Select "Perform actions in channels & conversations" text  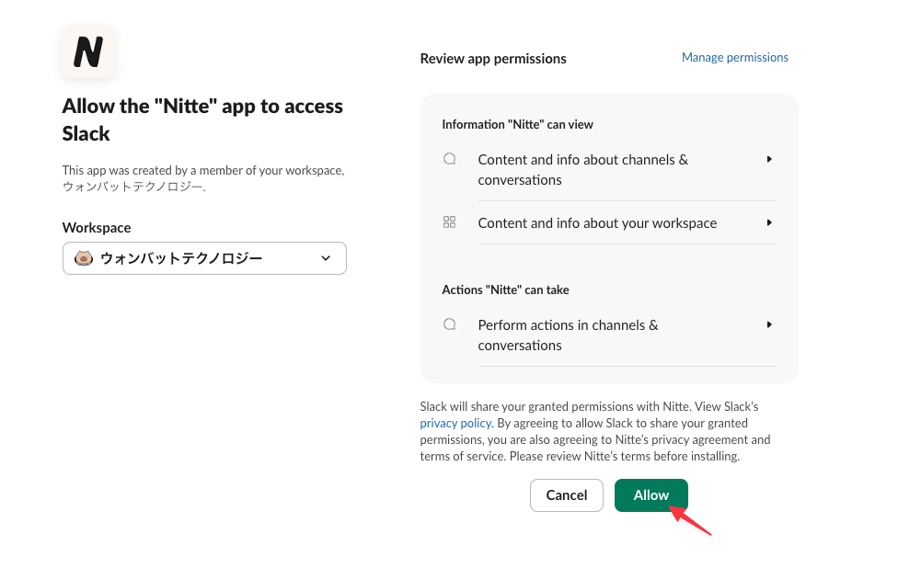tap(568, 335)
